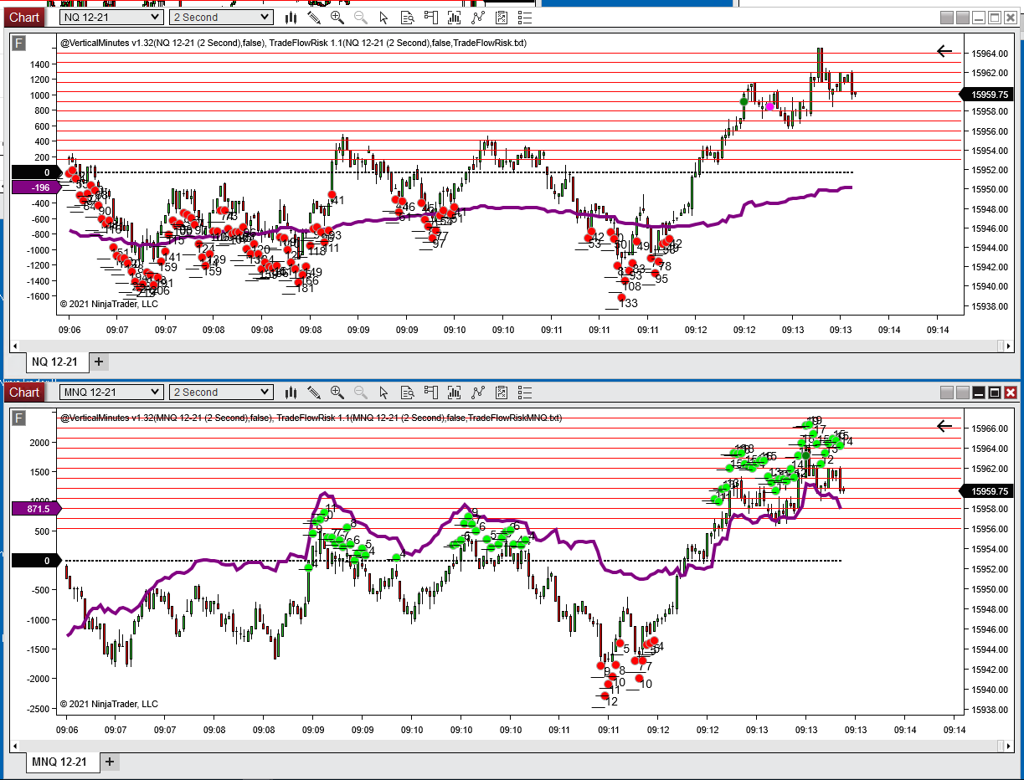Open Properties list icon in MNQ chart toolbar

click(x=525, y=392)
